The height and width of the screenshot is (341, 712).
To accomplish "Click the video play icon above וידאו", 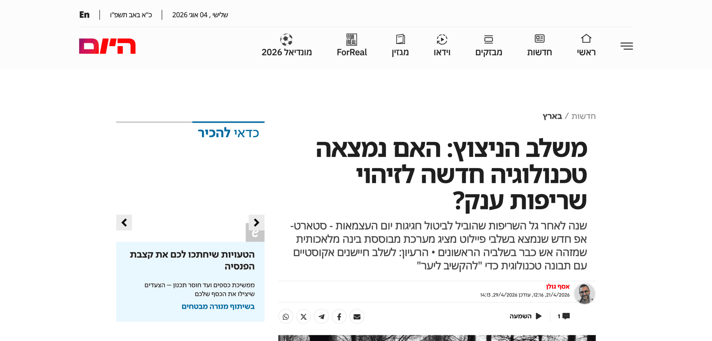I will coord(442,39).
